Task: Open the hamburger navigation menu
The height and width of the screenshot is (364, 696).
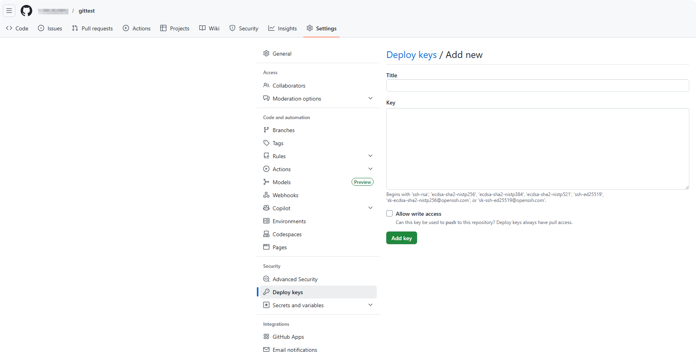Action: tap(9, 11)
